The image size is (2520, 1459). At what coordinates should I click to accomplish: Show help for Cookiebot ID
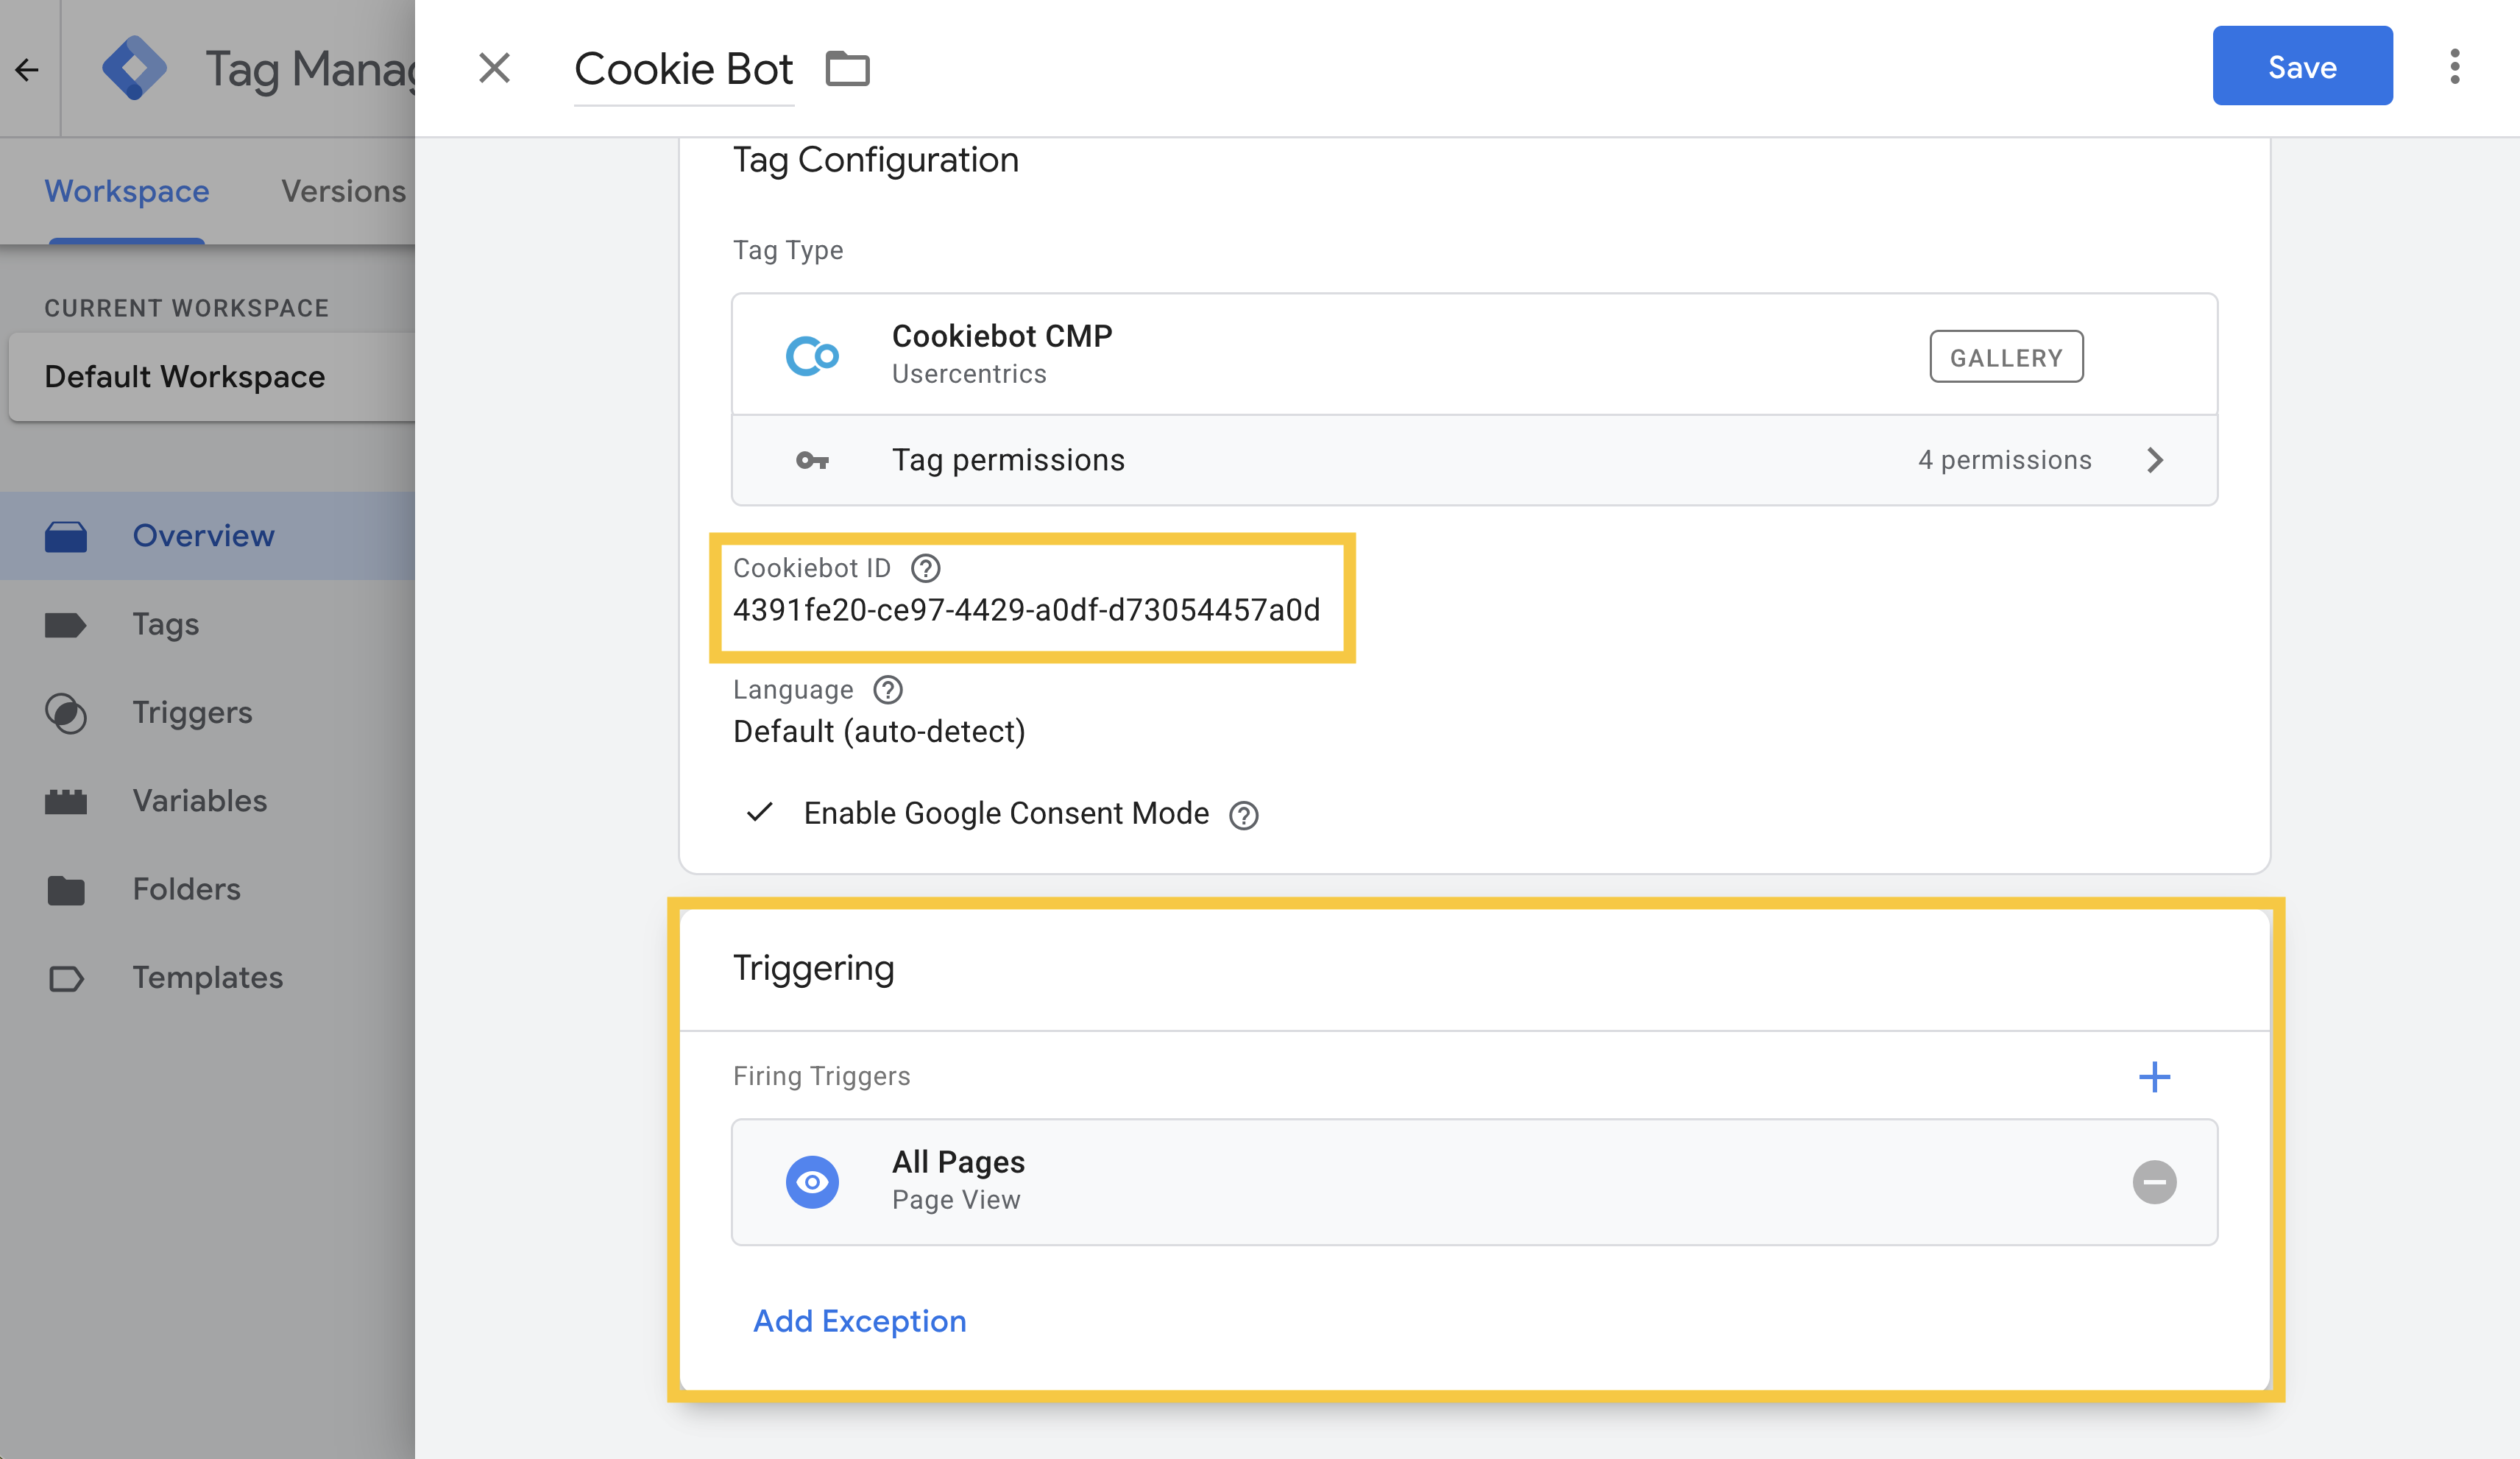pyautogui.click(x=925, y=568)
